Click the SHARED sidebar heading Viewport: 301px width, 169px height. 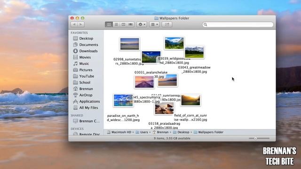click(77, 115)
